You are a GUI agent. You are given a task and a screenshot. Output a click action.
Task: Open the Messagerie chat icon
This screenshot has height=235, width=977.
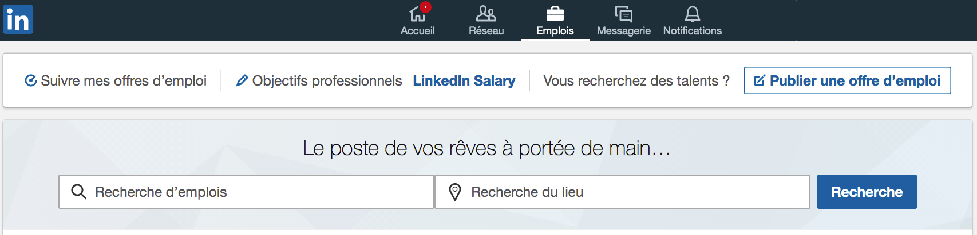click(x=623, y=14)
